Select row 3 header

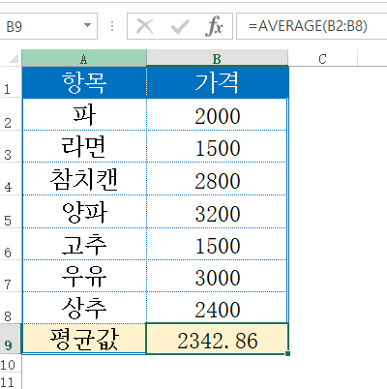(x=11, y=146)
